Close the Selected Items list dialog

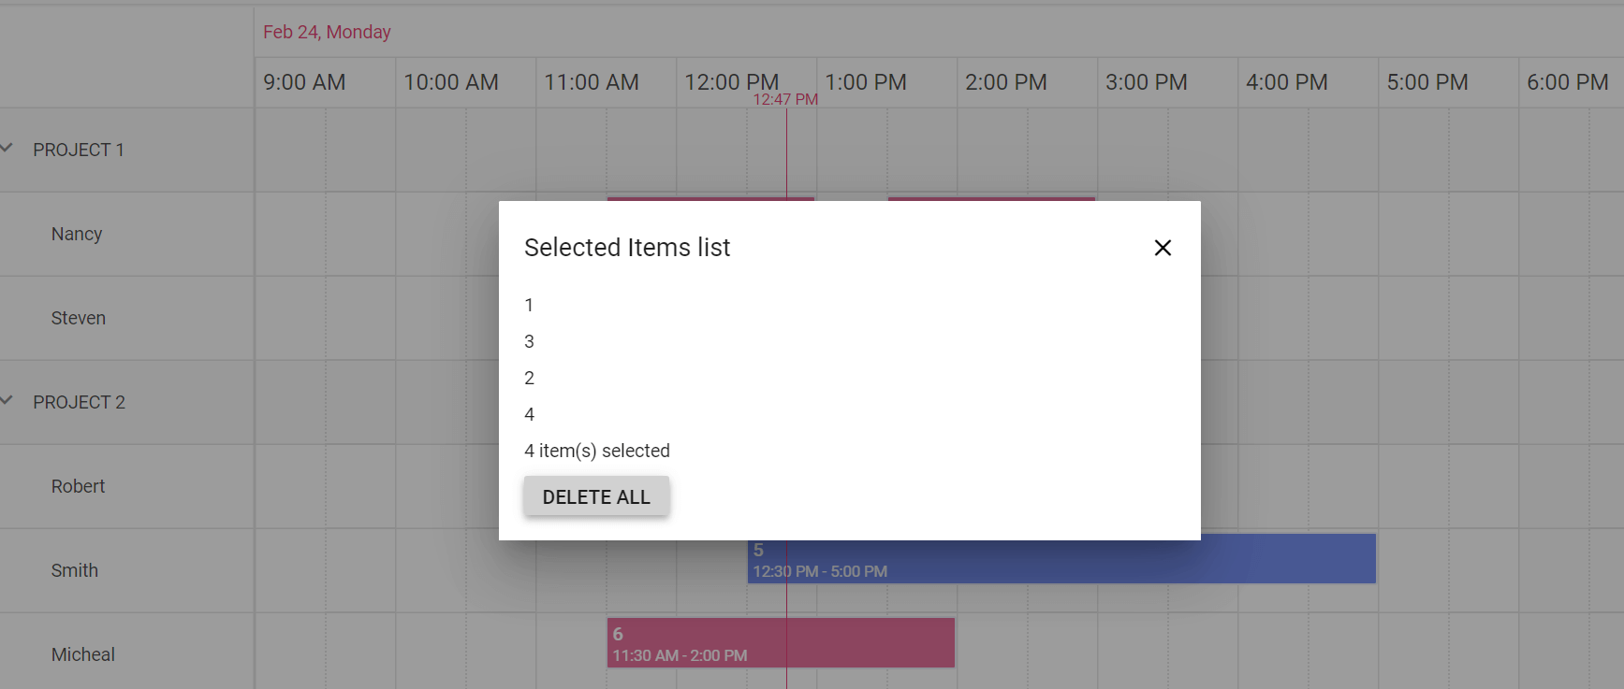point(1163,248)
